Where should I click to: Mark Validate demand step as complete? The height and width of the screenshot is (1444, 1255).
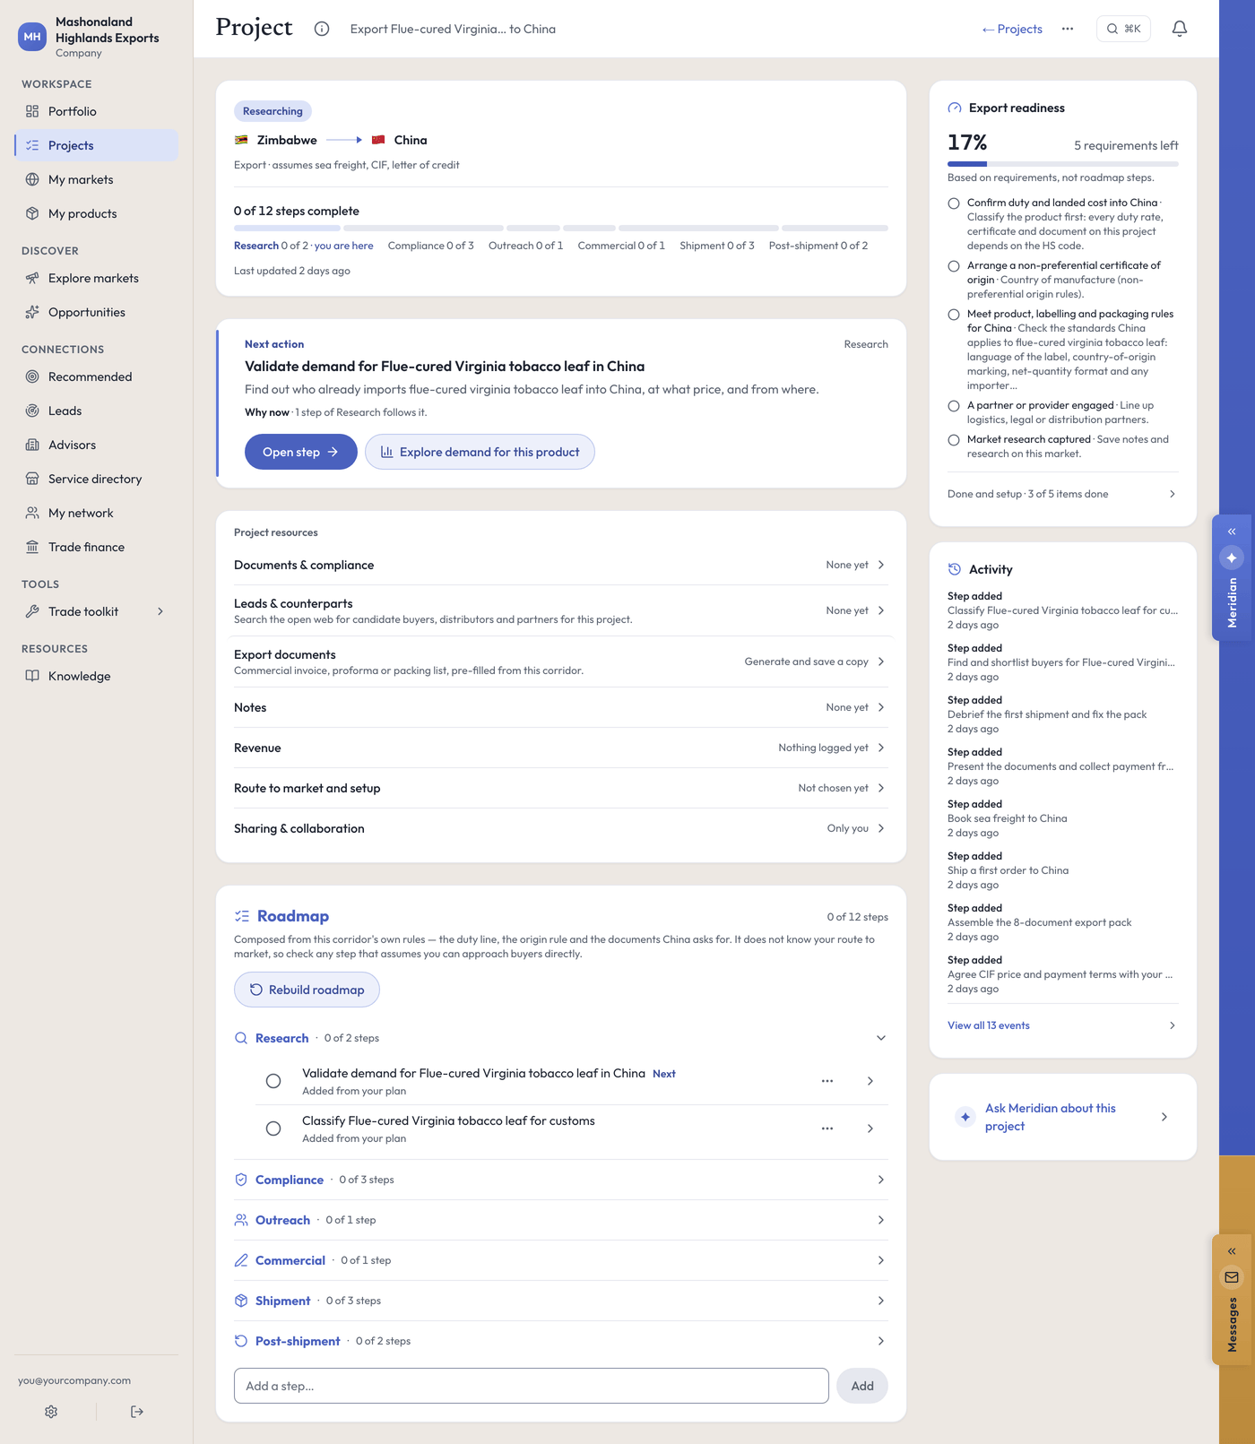coord(273,1081)
